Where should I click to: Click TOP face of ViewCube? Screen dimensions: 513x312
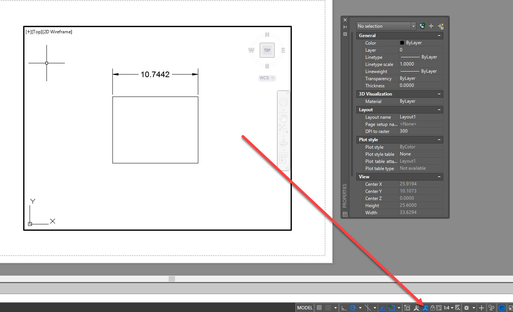click(267, 50)
